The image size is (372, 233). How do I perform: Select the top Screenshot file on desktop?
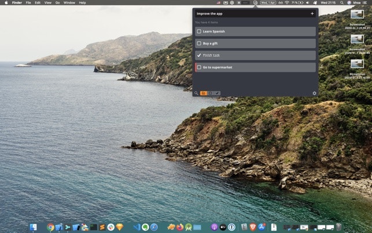click(357, 16)
